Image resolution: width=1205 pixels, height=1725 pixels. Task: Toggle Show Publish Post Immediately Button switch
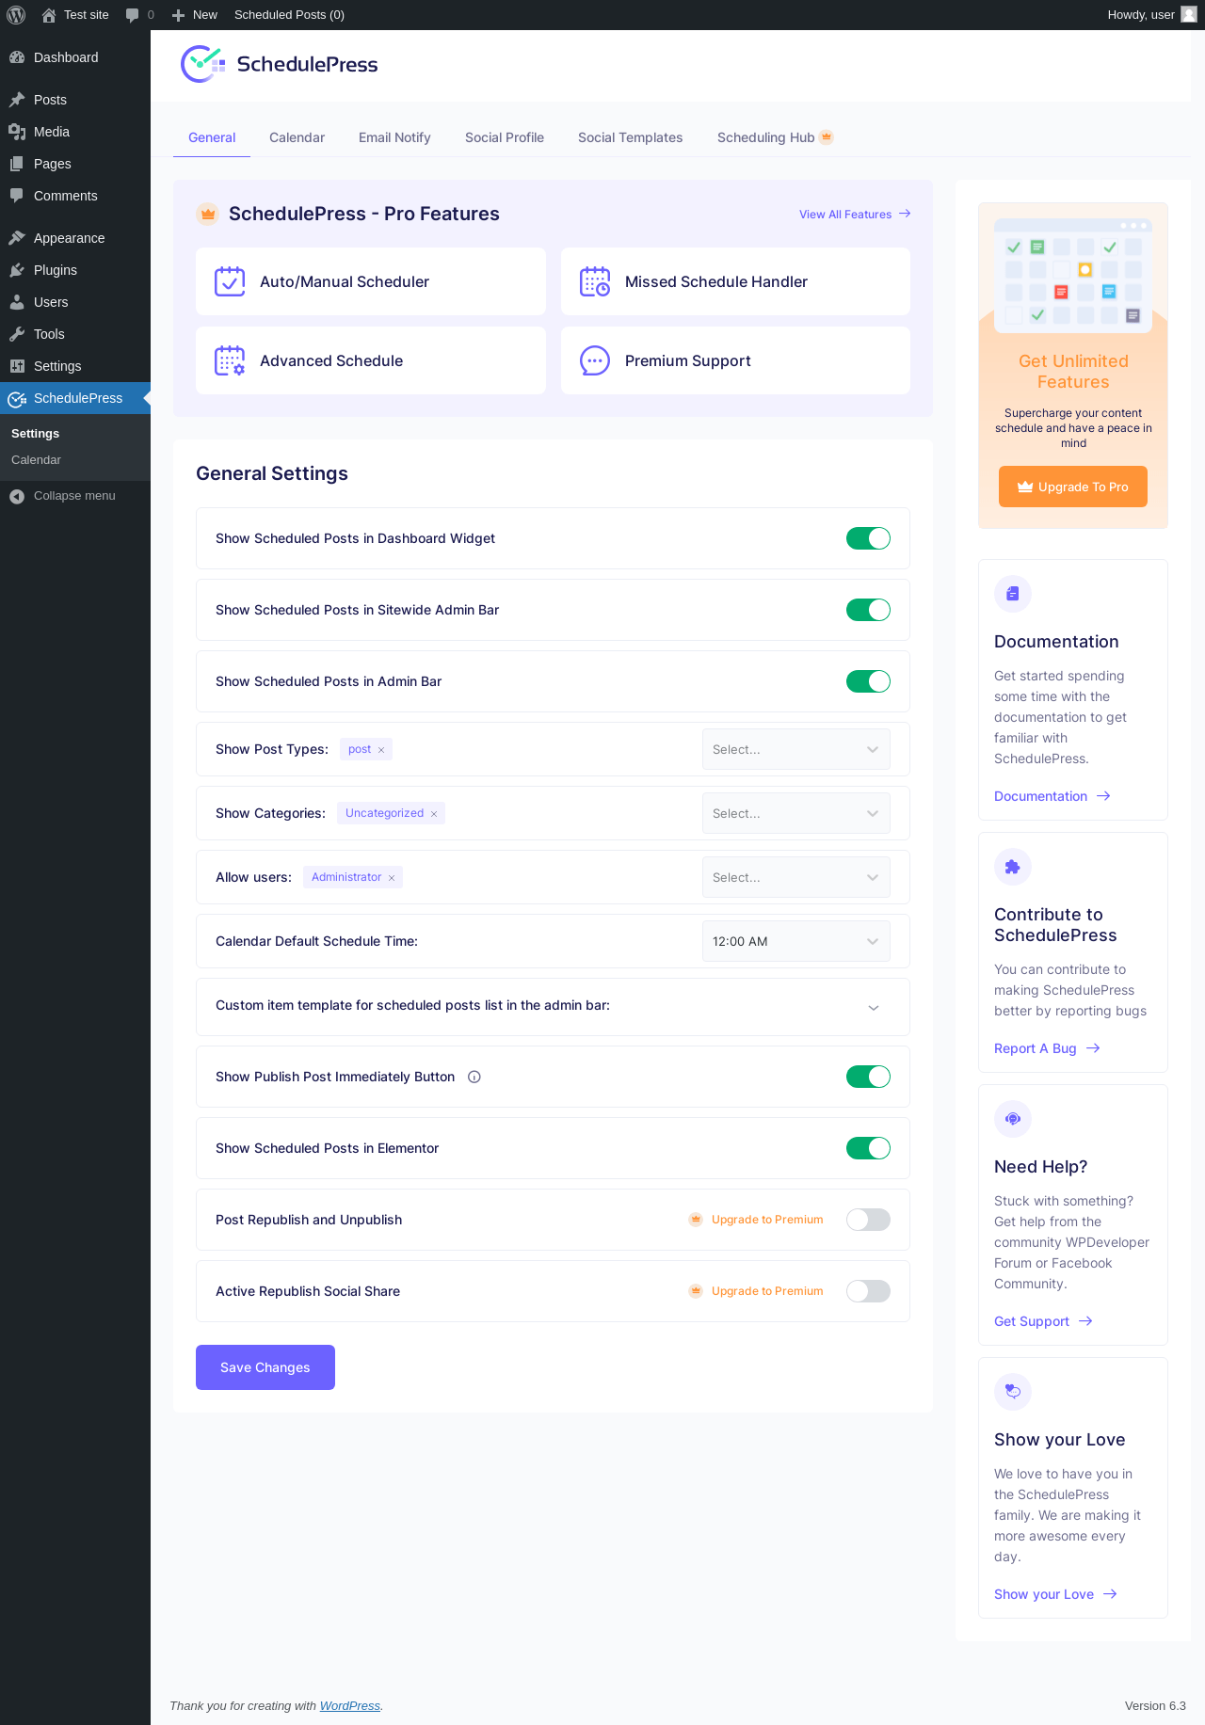[868, 1077]
